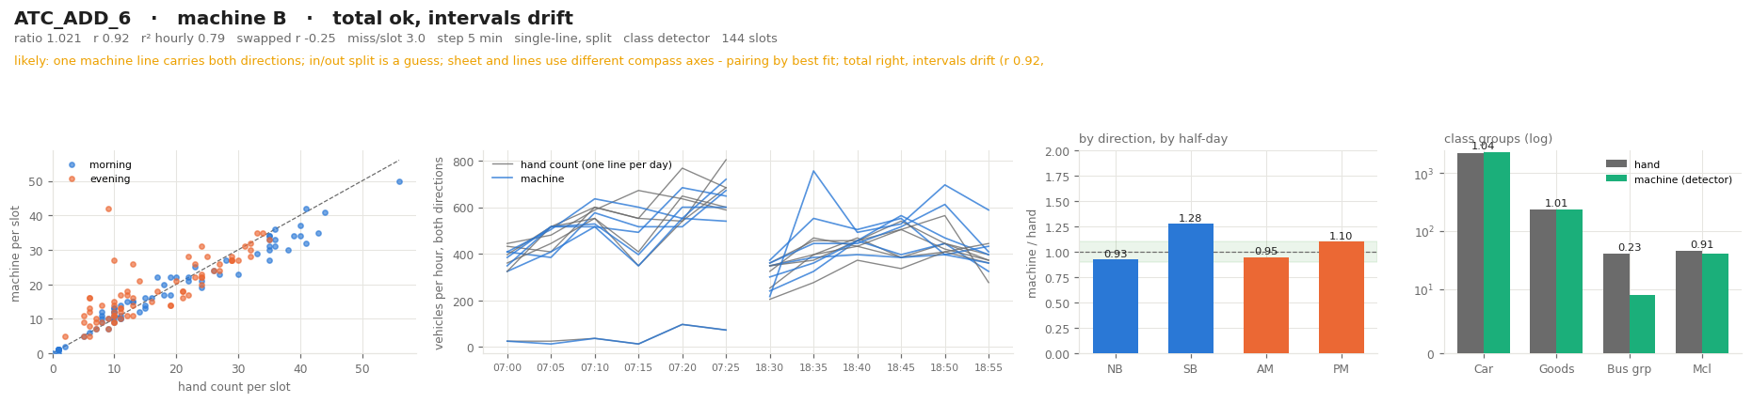This screenshot has width=1752, height=403.
Task: Select the hand count legend line entry
Action: 581,165
